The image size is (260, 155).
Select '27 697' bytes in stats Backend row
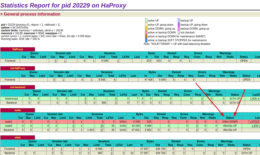(144, 153)
